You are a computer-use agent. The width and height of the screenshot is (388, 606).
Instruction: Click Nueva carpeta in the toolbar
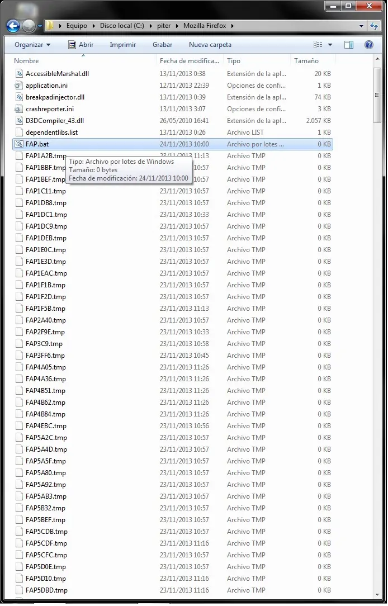click(x=210, y=45)
